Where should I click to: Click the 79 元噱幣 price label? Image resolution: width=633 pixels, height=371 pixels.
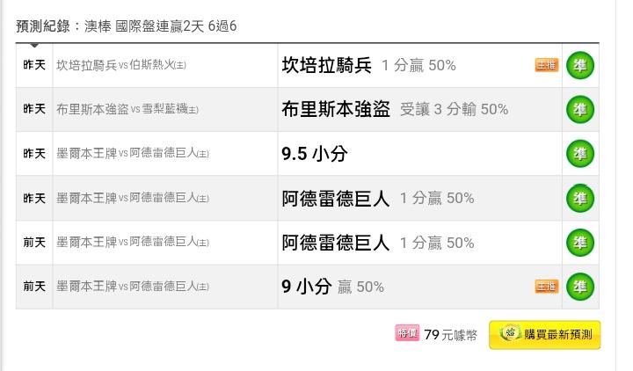[x=450, y=335]
